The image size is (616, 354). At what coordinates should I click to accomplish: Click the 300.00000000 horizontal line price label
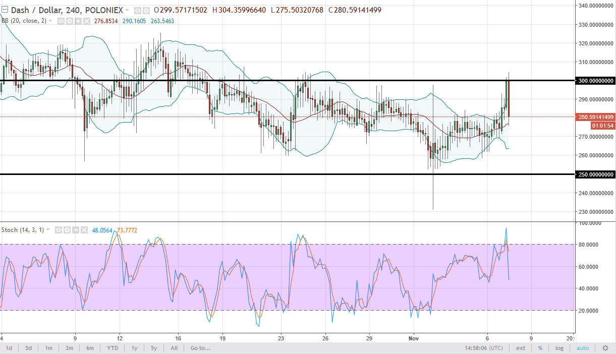point(594,81)
